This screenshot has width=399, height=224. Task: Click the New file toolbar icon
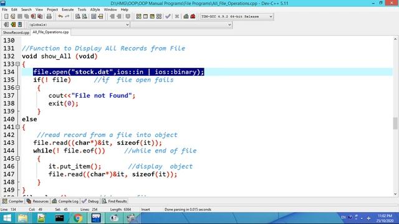[x=6, y=17]
